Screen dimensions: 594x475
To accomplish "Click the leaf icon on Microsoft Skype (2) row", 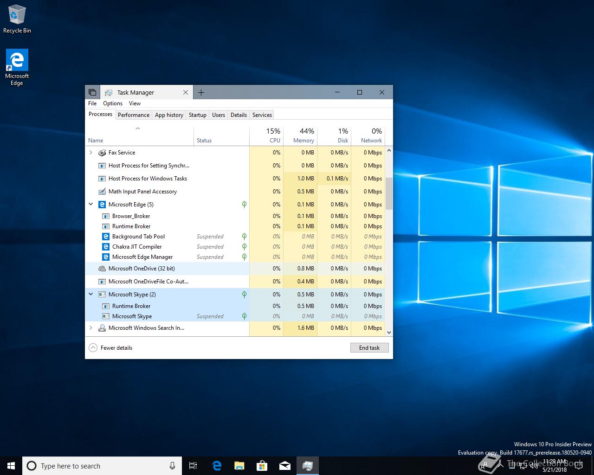I will point(244,295).
